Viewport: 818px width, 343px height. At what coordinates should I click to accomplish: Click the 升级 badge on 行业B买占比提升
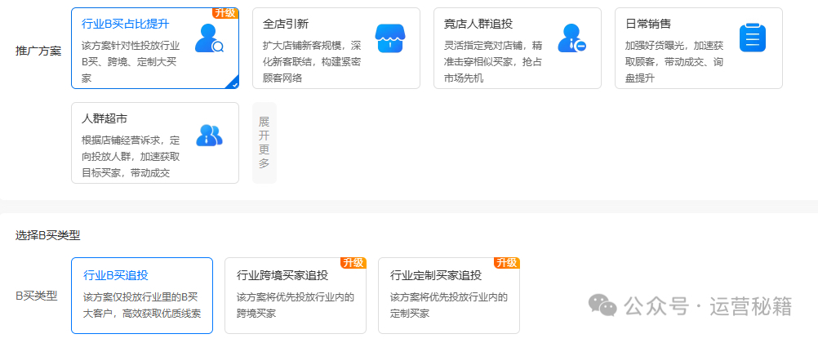click(225, 12)
